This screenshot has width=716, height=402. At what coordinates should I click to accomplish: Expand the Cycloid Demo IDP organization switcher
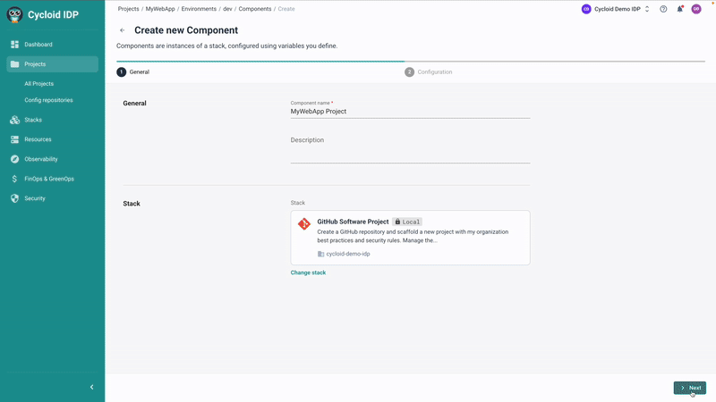coord(616,9)
